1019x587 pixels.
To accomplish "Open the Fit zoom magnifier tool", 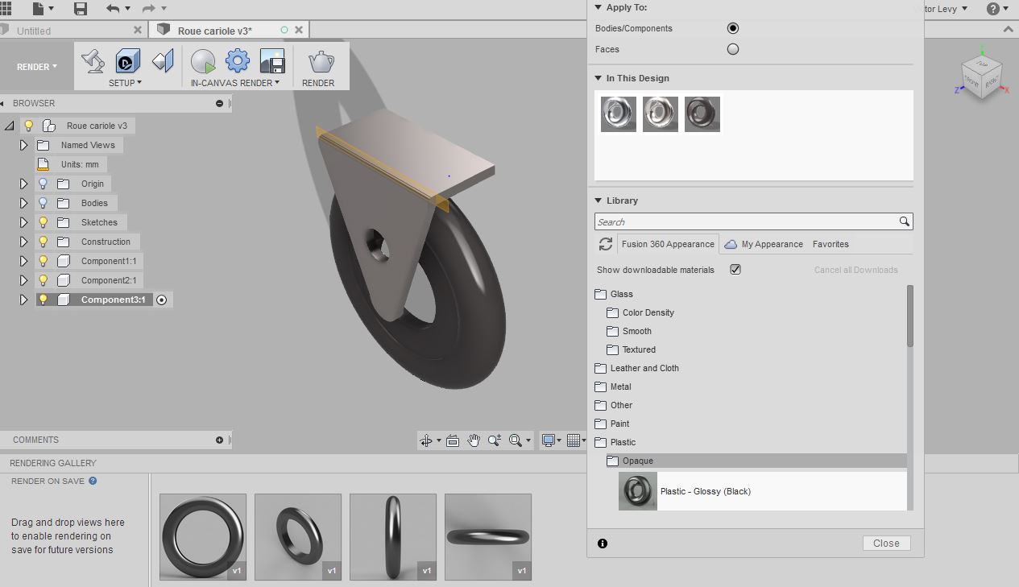I will pos(516,440).
